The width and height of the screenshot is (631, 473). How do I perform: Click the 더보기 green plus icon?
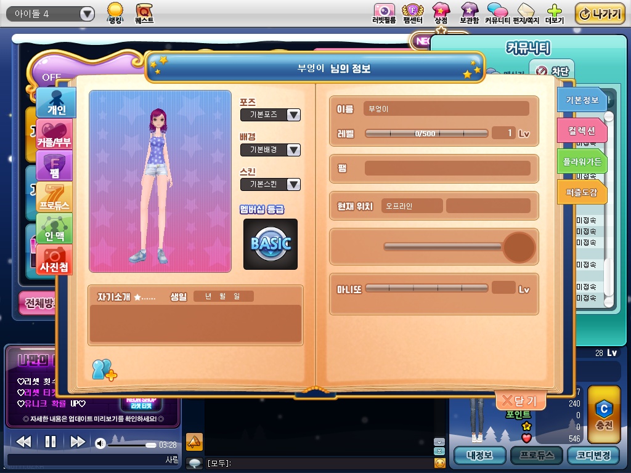point(555,14)
